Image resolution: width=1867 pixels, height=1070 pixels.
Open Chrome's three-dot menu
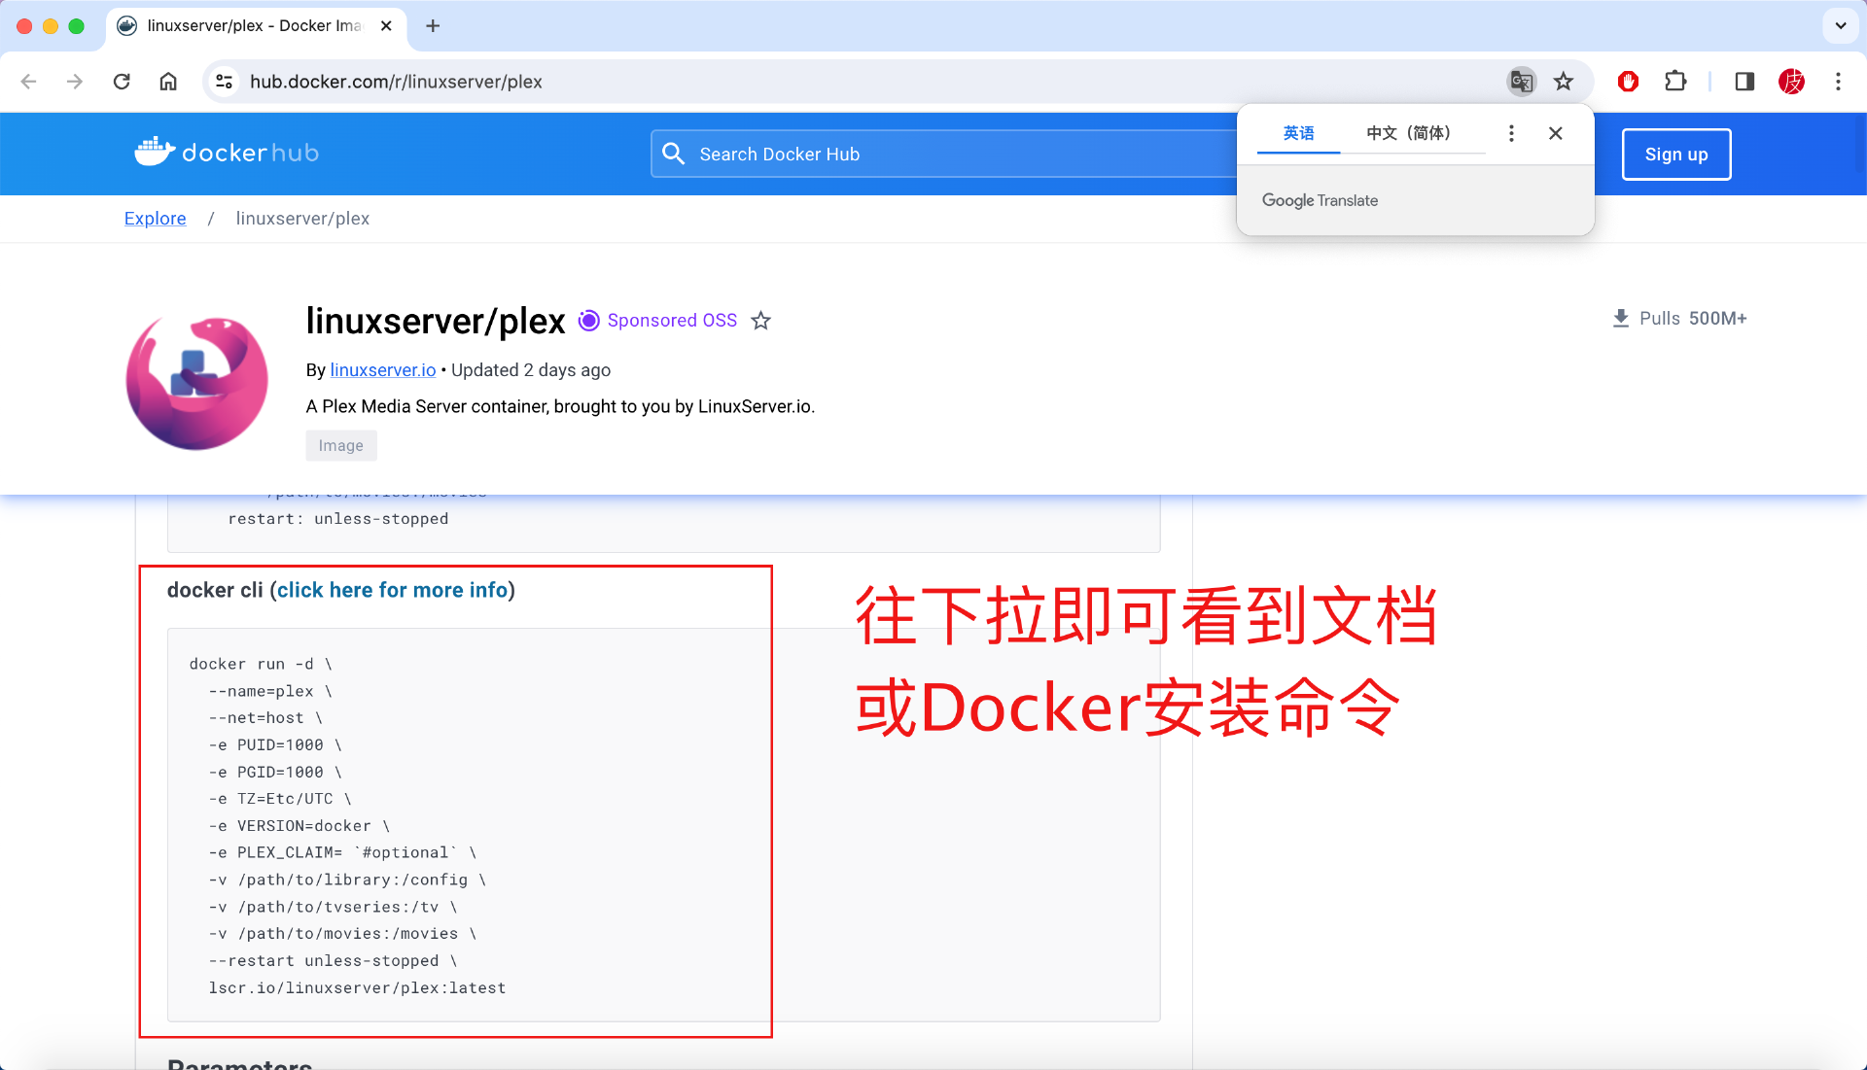pos(1838,82)
